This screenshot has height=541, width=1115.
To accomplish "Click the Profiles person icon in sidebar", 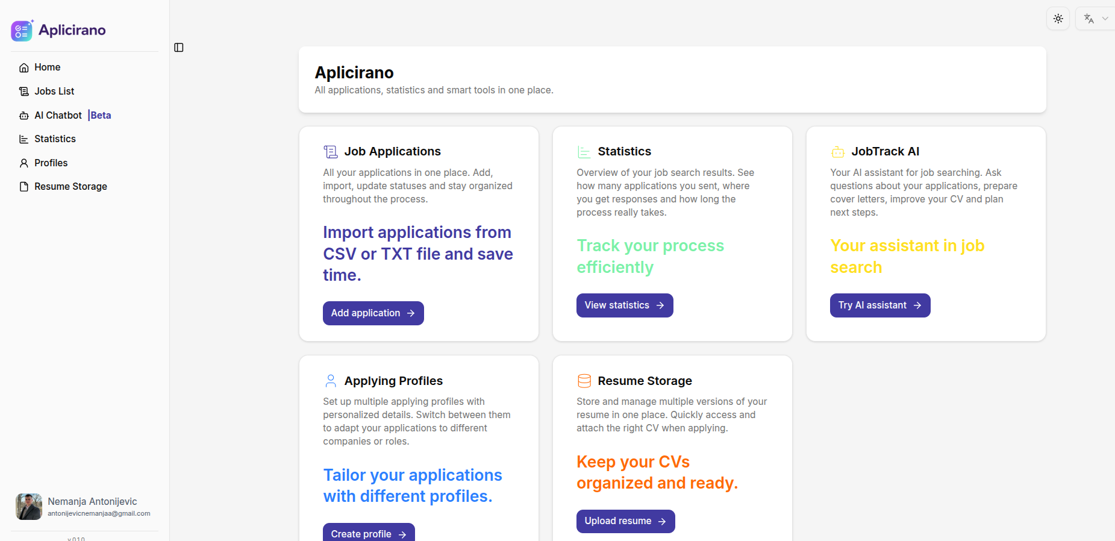I will (x=23, y=163).
